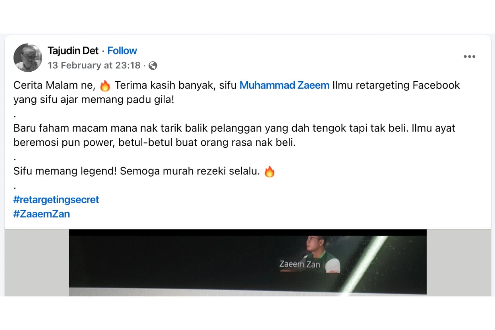This screenshot has width=495, height=330.
Task: Click the phrase "yang sifu ajar memang padu gila!"
Action: [x=94, y=99]
